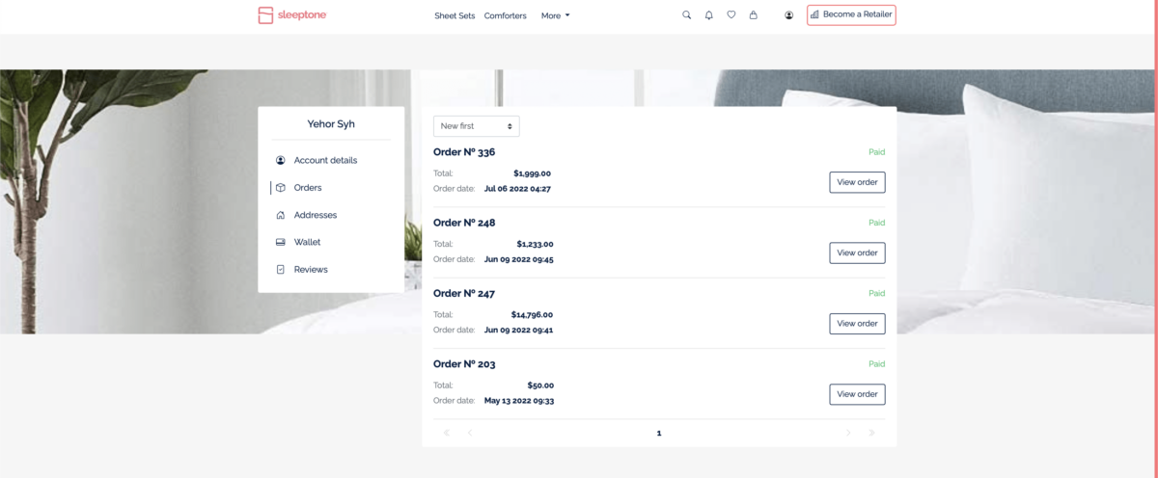This screenshot has width=1158, height=478.
Task: Click the Jun 09 2022 09:45 date
Action: point(519,259)
